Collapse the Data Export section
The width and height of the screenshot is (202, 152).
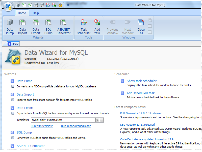pos(13,113)
